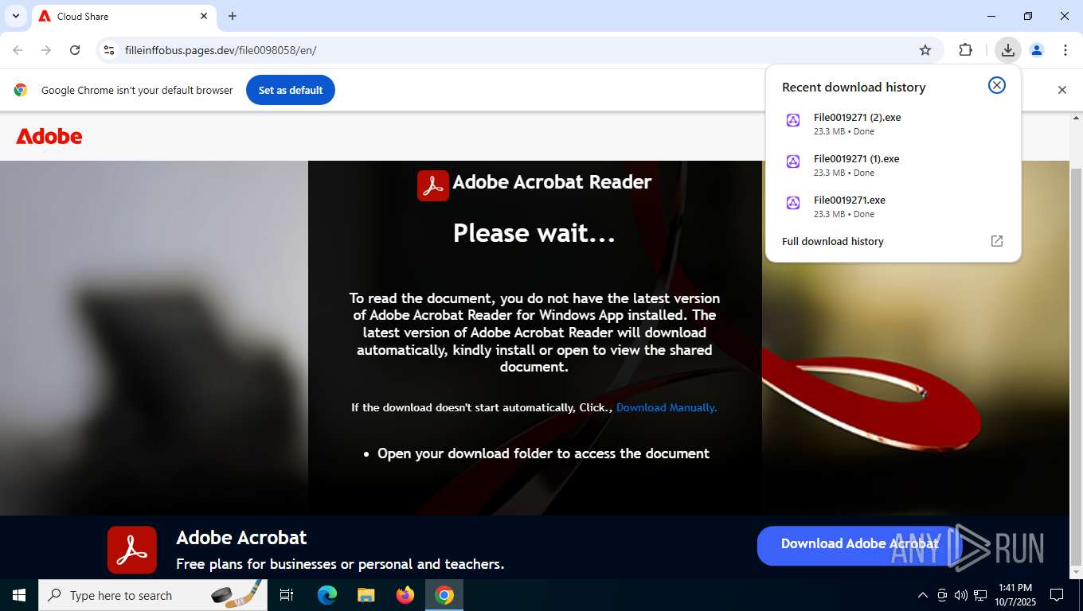Set Chrome as default browser
The height and width of the screenshot is (611, 1083).
291,90
